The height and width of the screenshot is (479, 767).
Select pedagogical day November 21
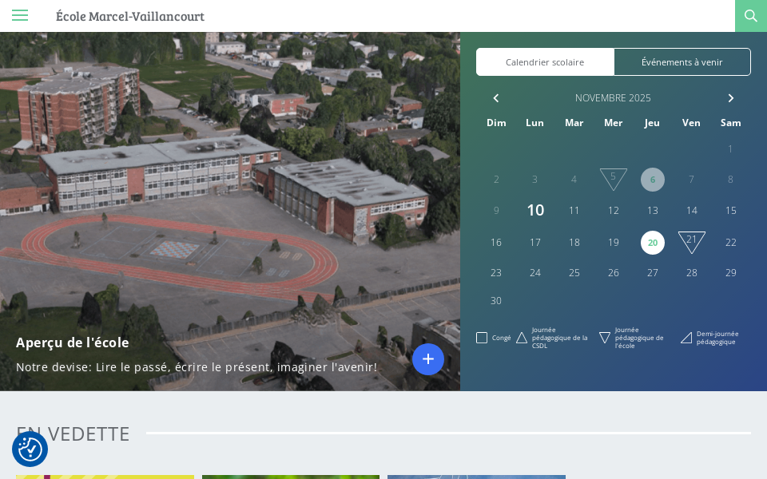692,240
